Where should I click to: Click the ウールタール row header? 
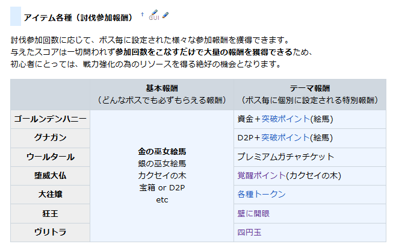[x=50, y=157]
